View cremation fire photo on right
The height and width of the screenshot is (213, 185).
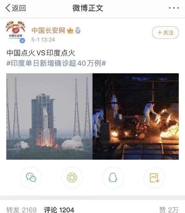click(136, 116)
